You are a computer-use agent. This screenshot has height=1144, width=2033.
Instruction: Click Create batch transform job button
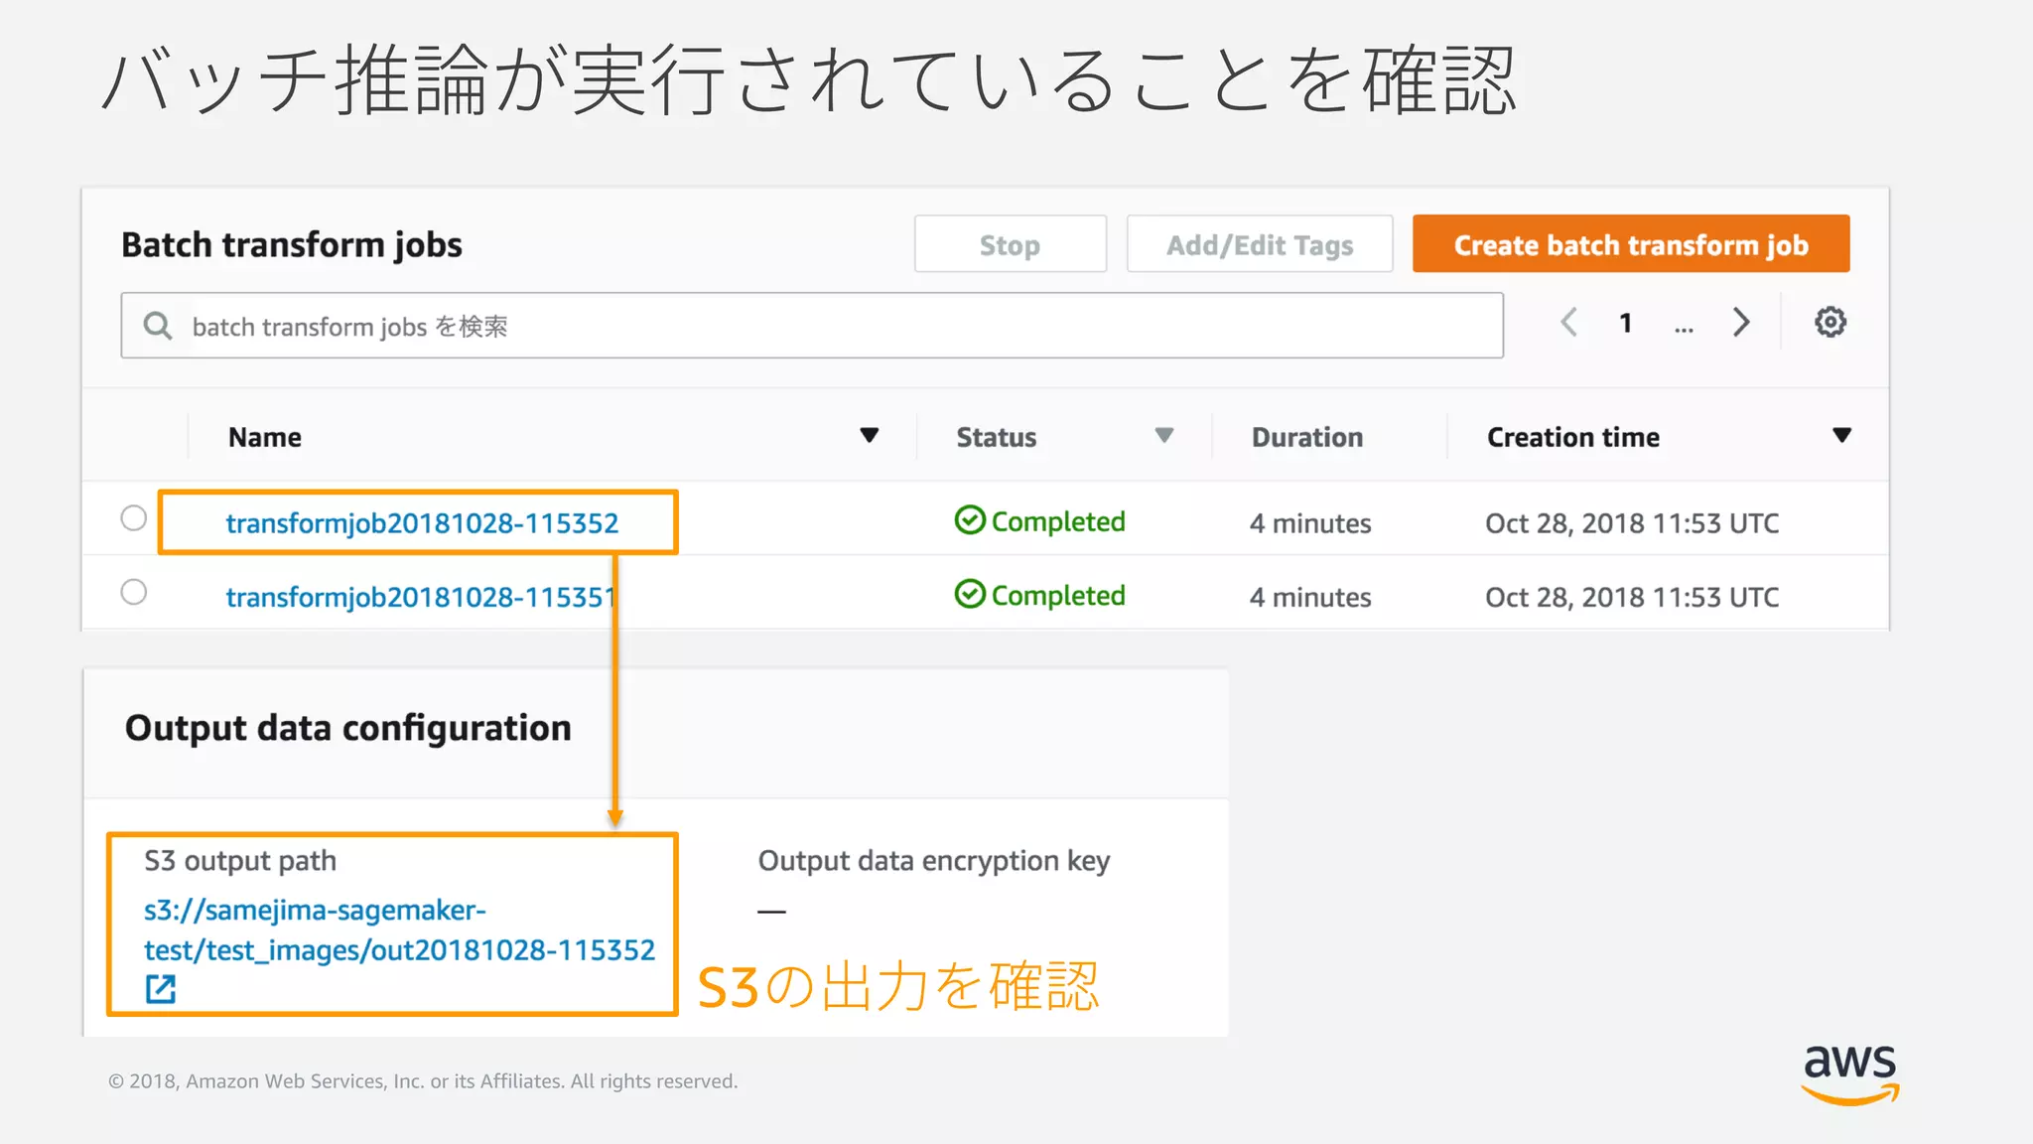1630,244
